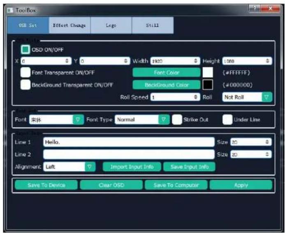
Task: Check the Strike Out option
Action: (177, 120)
